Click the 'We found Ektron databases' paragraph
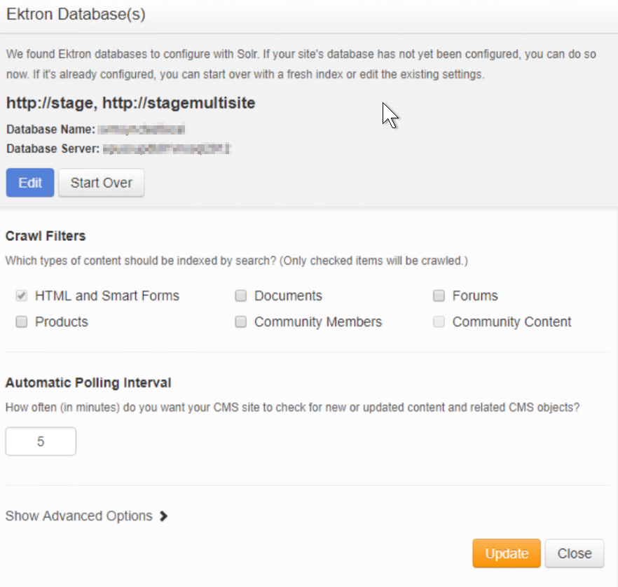This screenshot has width=618, height=587. pos(301,64)
